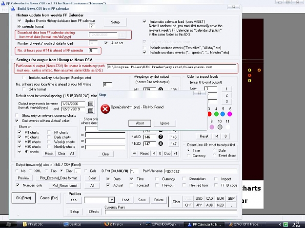Enable 24 hr format checkbox
Viewport: 305px width, 228px height.
click(24, 89)
